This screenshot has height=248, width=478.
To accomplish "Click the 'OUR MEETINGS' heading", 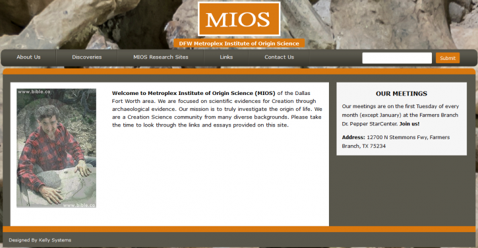I will [x=402, y=94].
